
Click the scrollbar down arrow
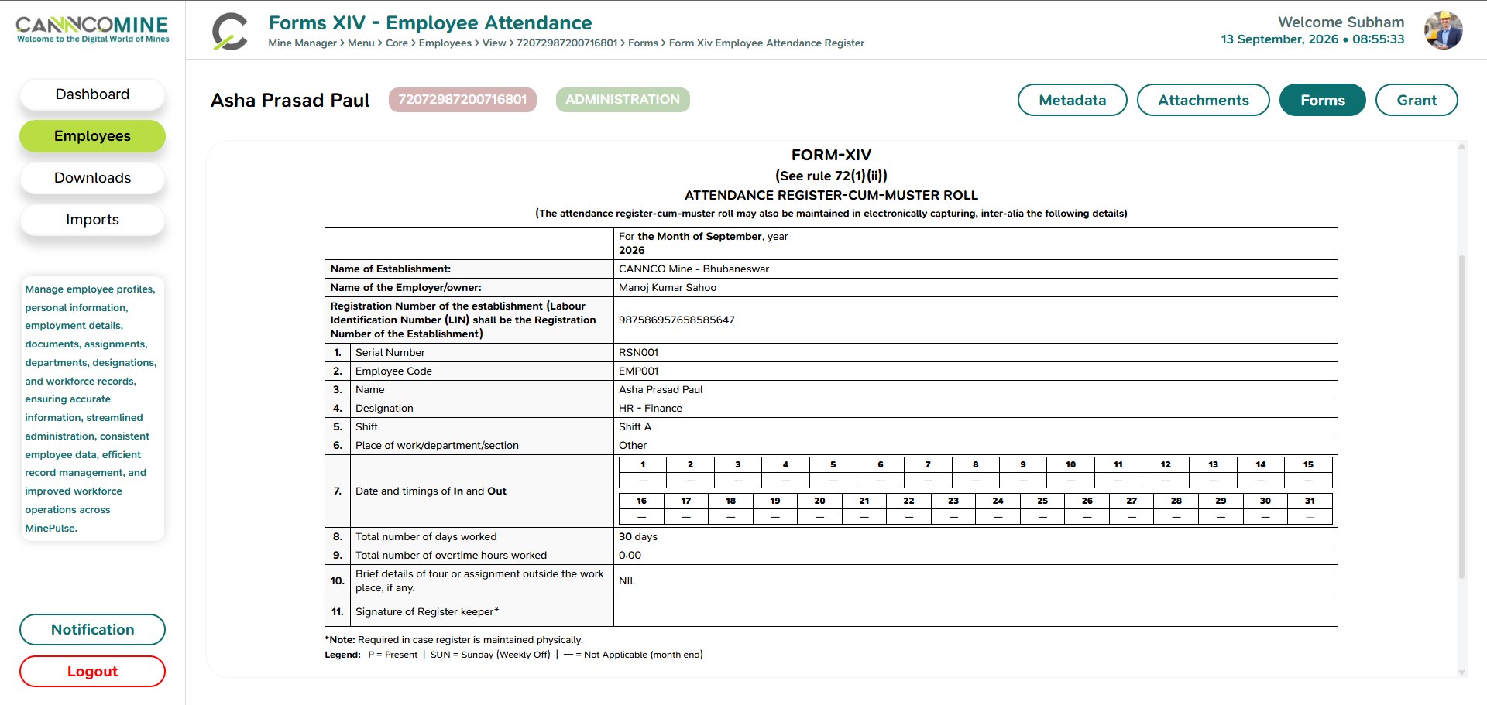[1461, 672]
